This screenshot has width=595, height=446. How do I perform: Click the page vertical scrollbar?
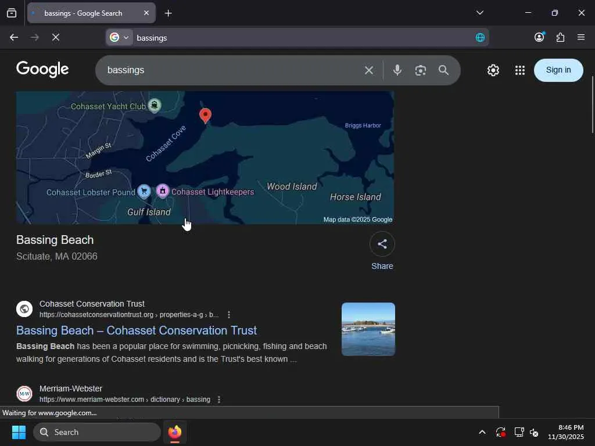592,105
